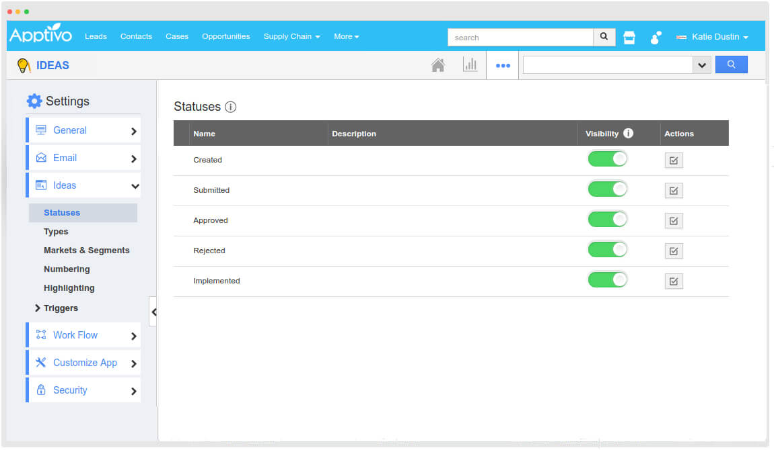
Task: Open the reports bar chart icon
Action: (470, 65)
